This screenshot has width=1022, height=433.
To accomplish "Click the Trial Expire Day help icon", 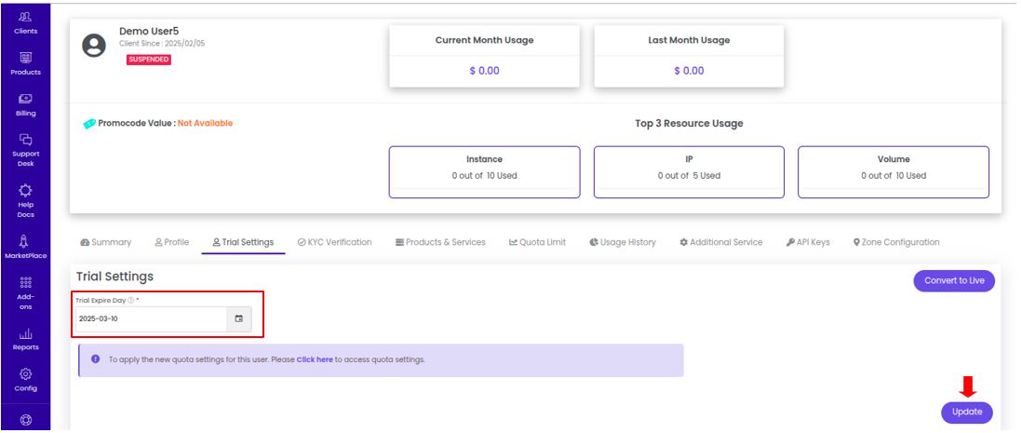I will tap(130, 301).
